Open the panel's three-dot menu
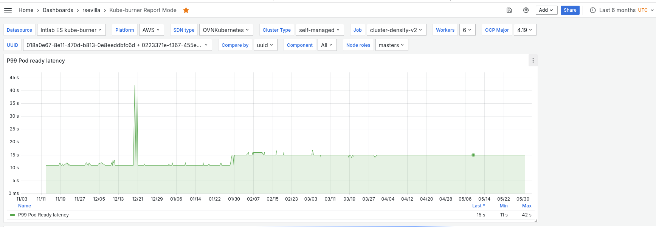The width and height of the screenshot is (656, 227). (533, 61)
